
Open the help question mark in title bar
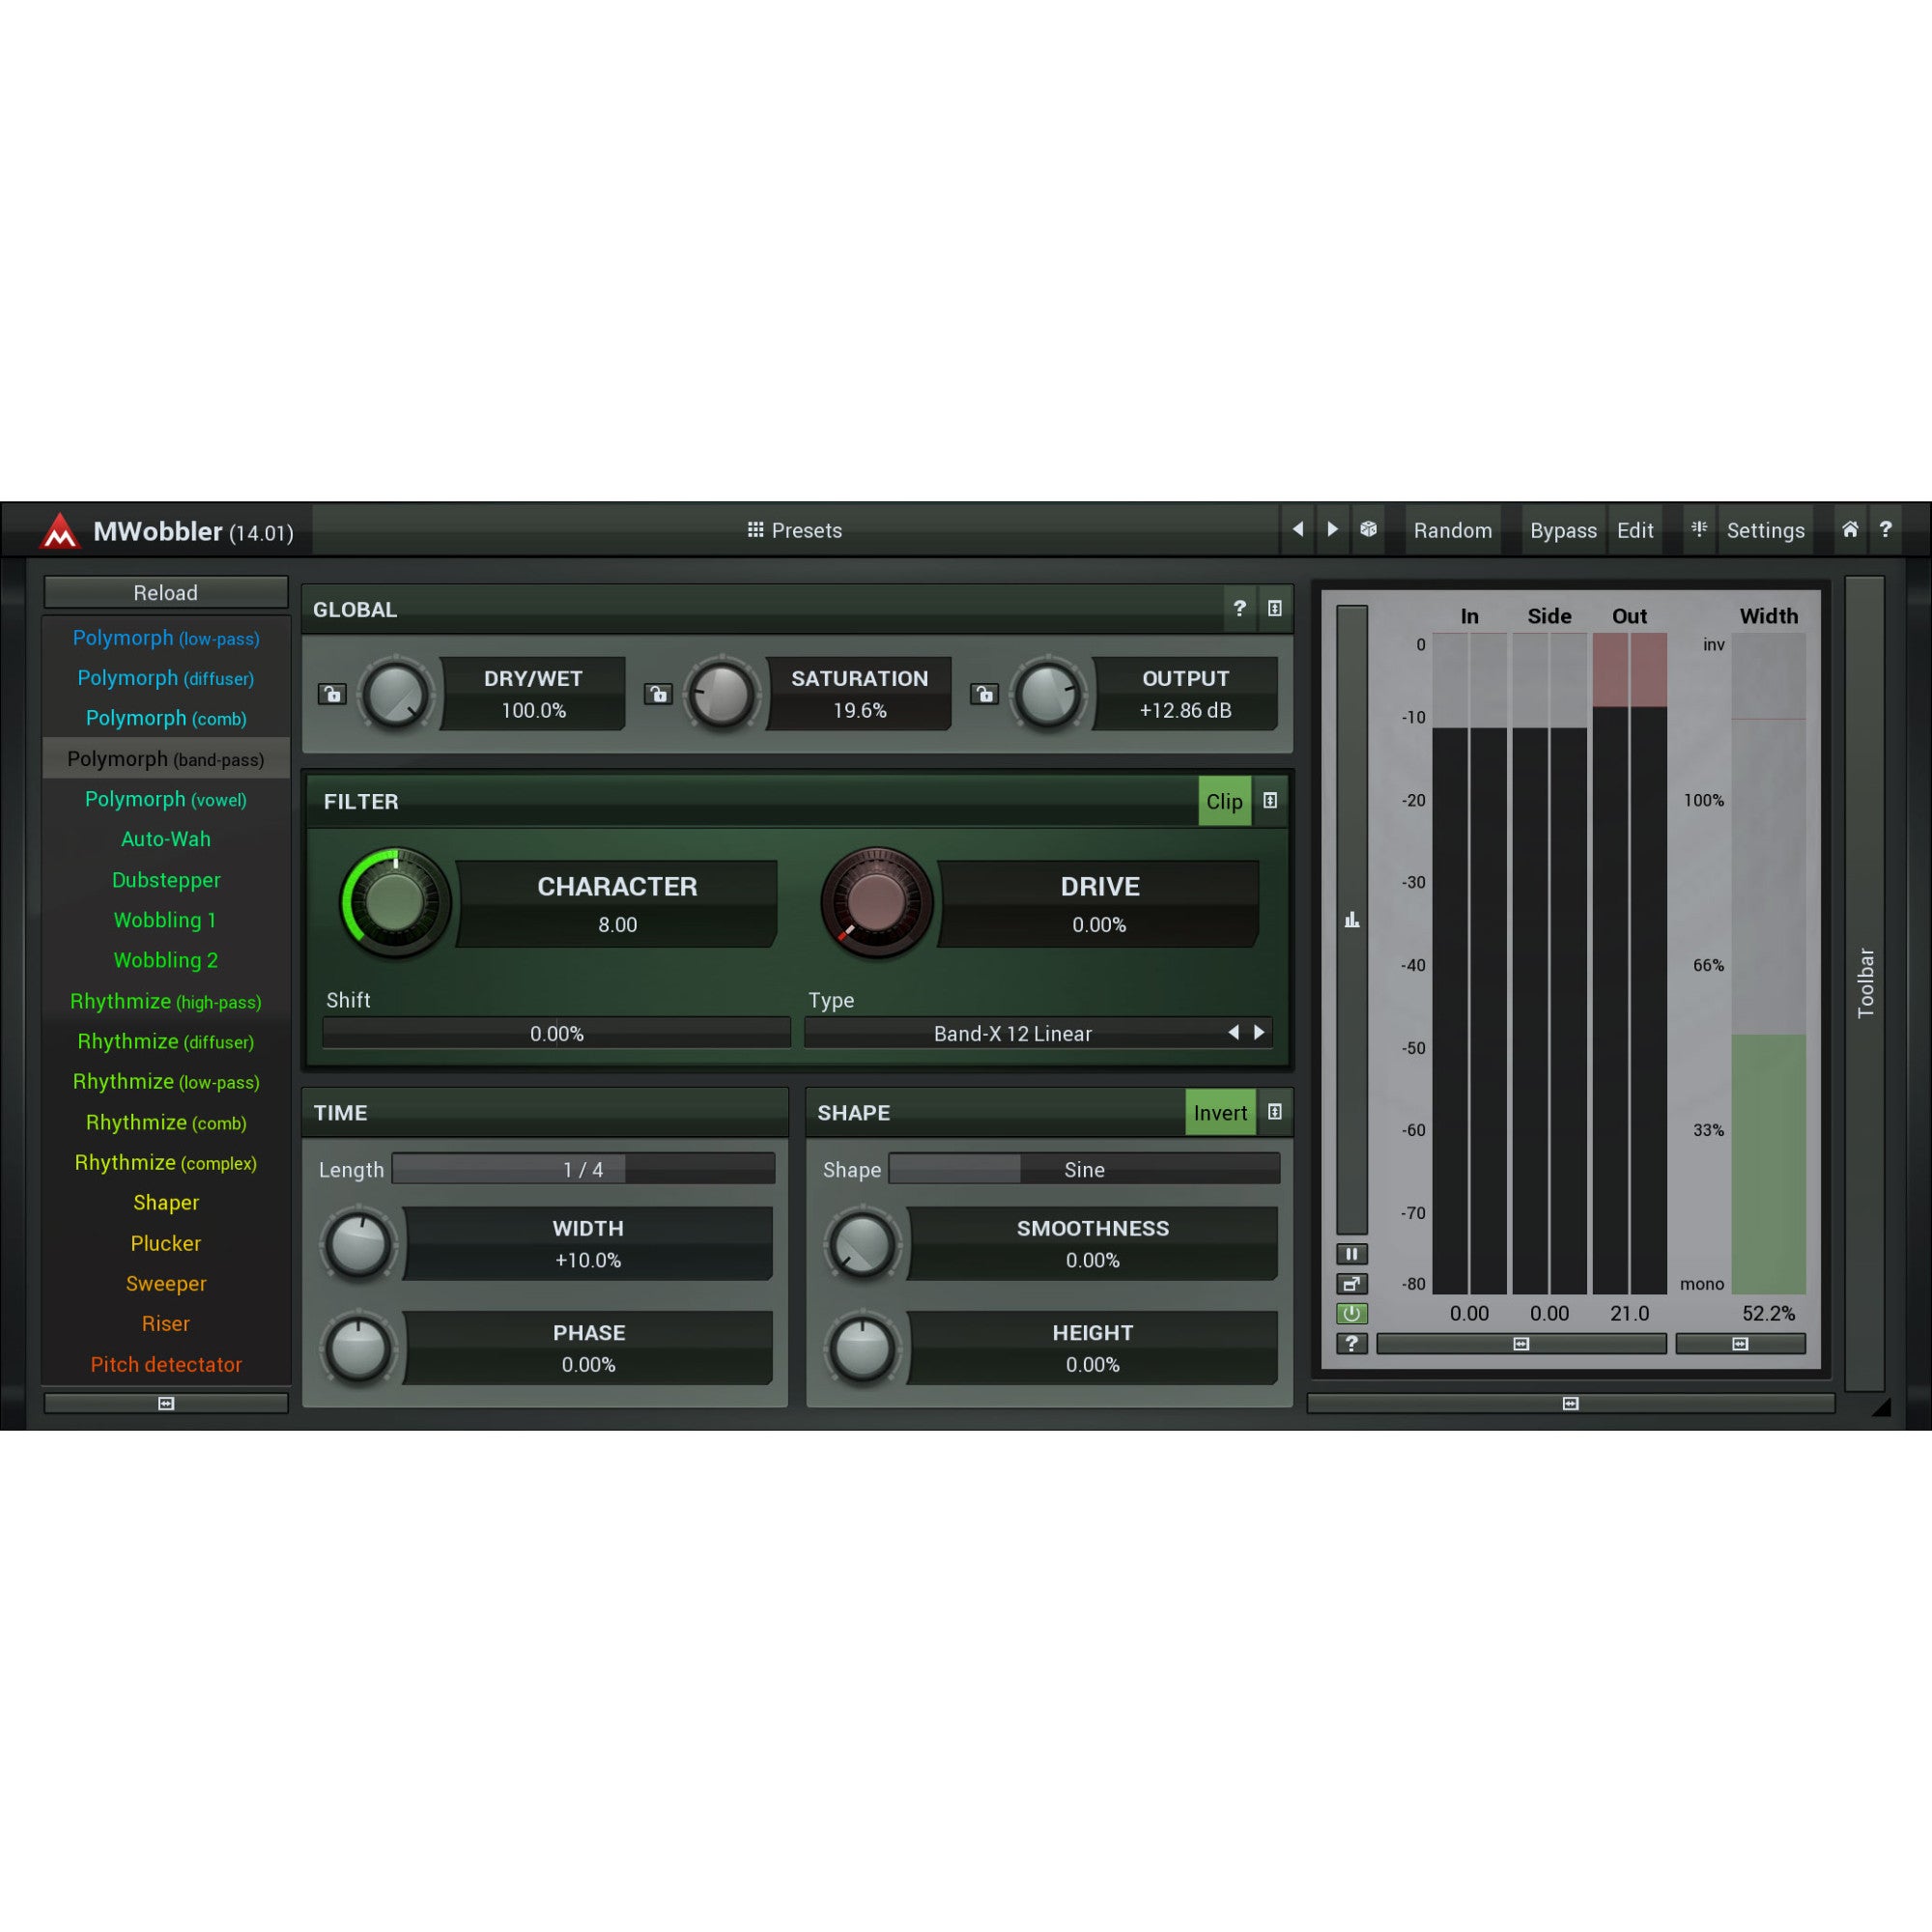[1885, 529]
